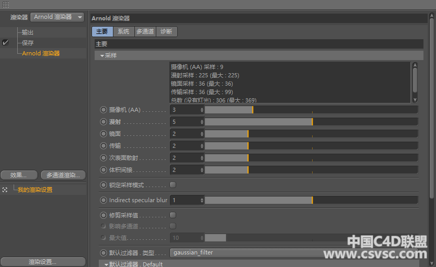Switch to the 系统 tab
Image resolution: width=436 pixels, height=267 pixels.
(x=123, y=32)
